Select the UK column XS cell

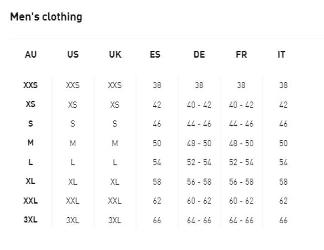115,105
